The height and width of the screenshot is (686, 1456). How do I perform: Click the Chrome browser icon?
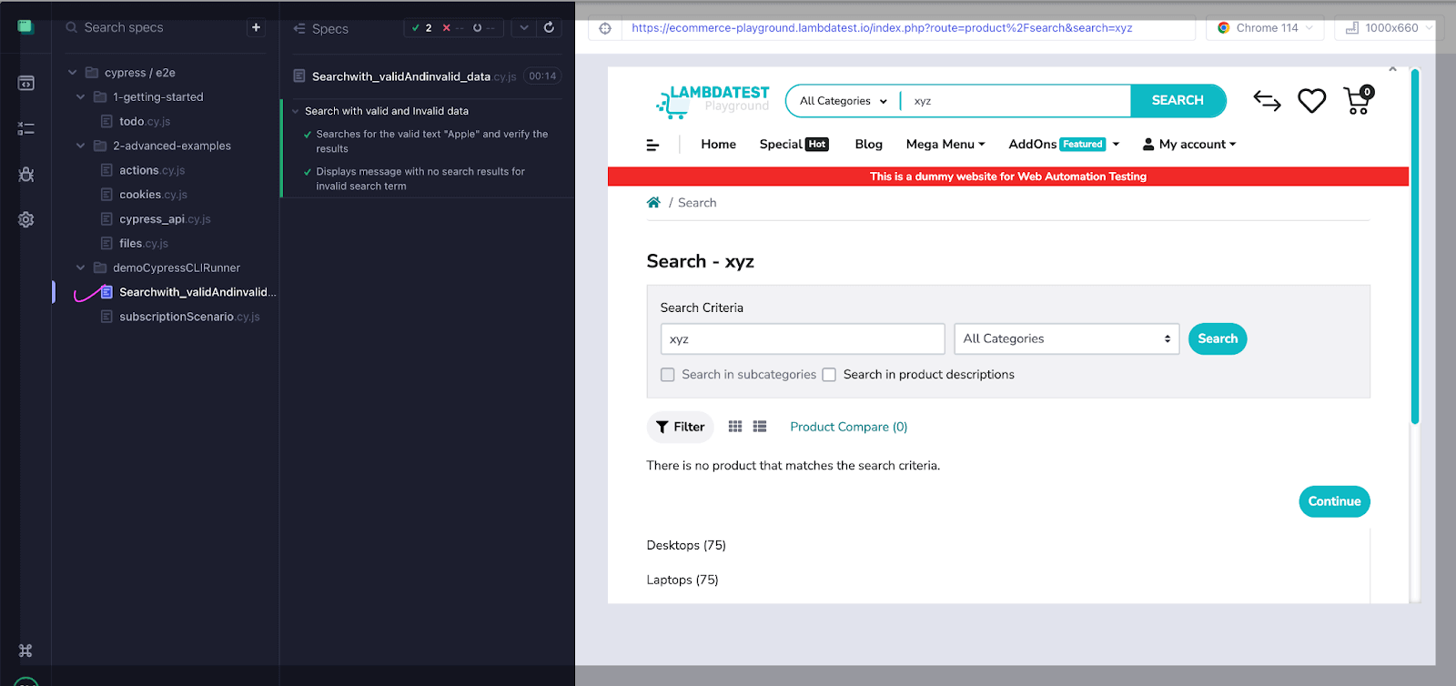(1224, 28)
